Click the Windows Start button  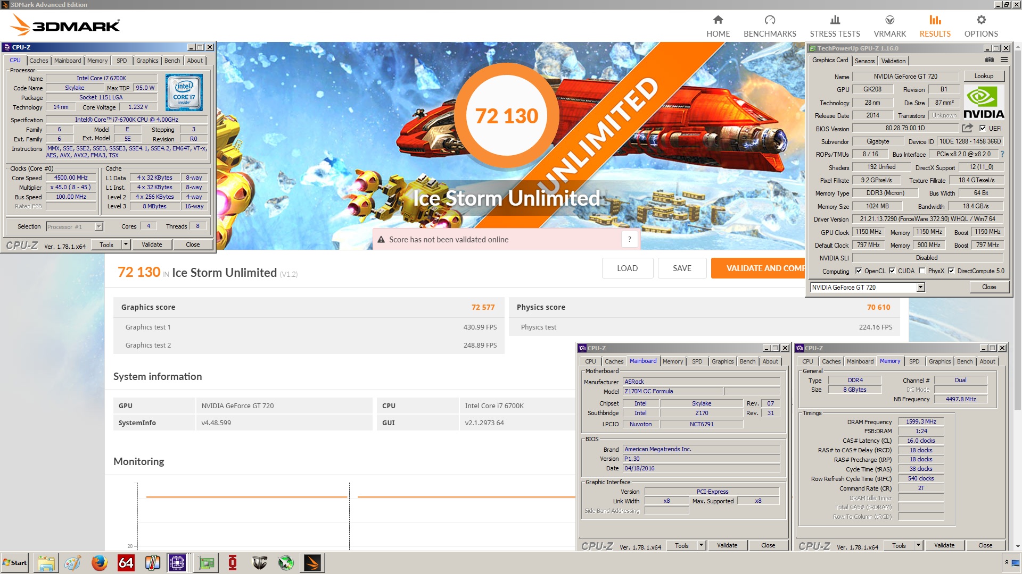pos(15,563)
